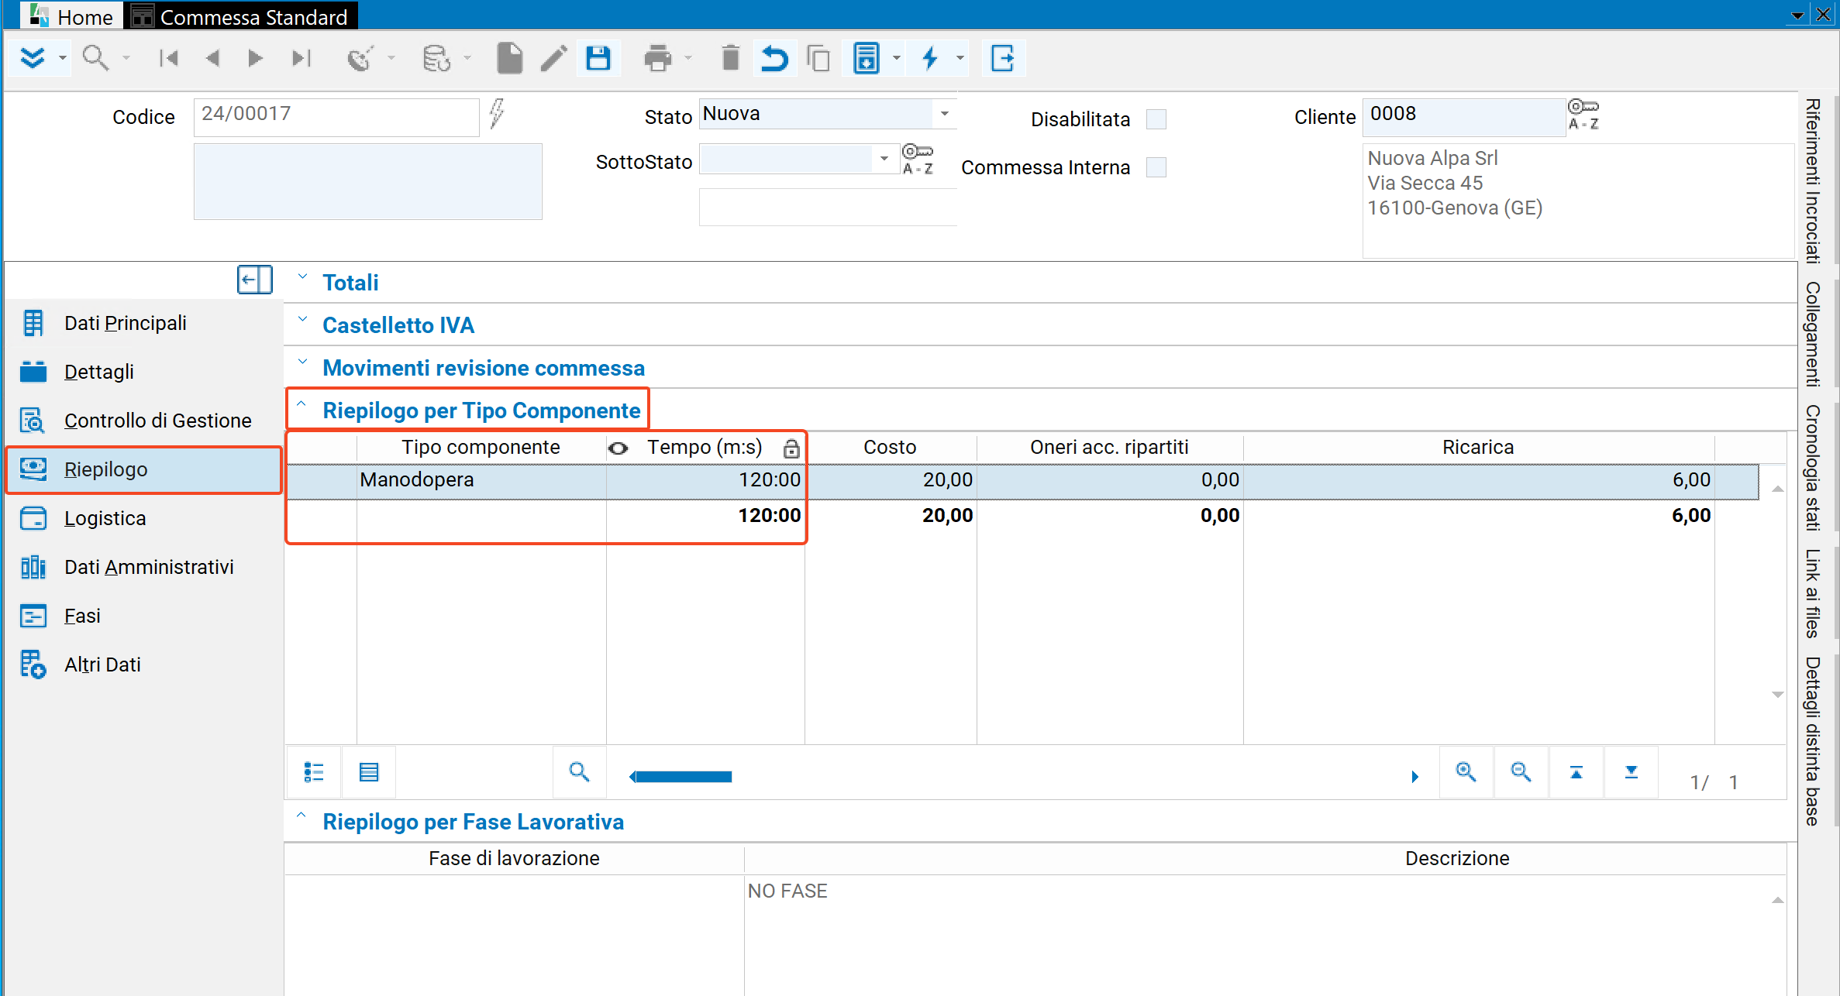The image size is (1840, 996).
Task: Click the Save floppy disk icon
Action: (x=598, y=58)
